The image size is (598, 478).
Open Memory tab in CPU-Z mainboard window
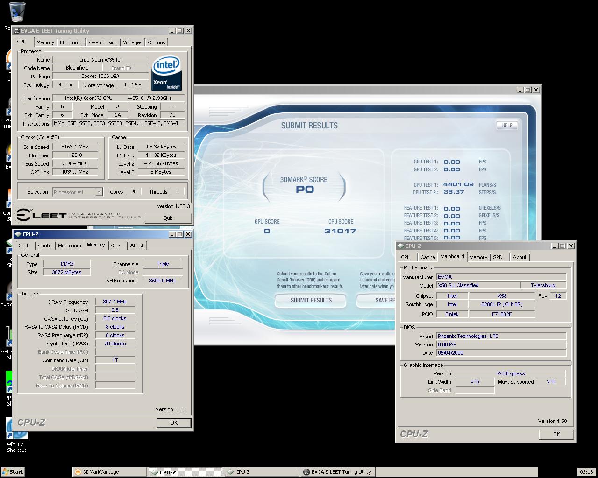[x=478, y=257]
